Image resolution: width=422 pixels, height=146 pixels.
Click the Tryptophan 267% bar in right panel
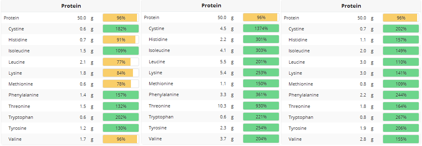tap(401, 117)
